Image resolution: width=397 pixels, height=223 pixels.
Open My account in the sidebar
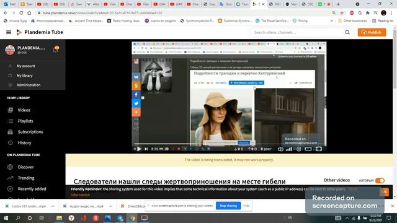tap(25, 66)
